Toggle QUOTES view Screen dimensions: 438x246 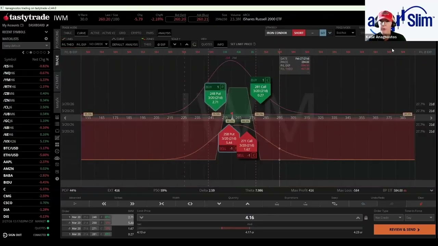click(207, 44)
